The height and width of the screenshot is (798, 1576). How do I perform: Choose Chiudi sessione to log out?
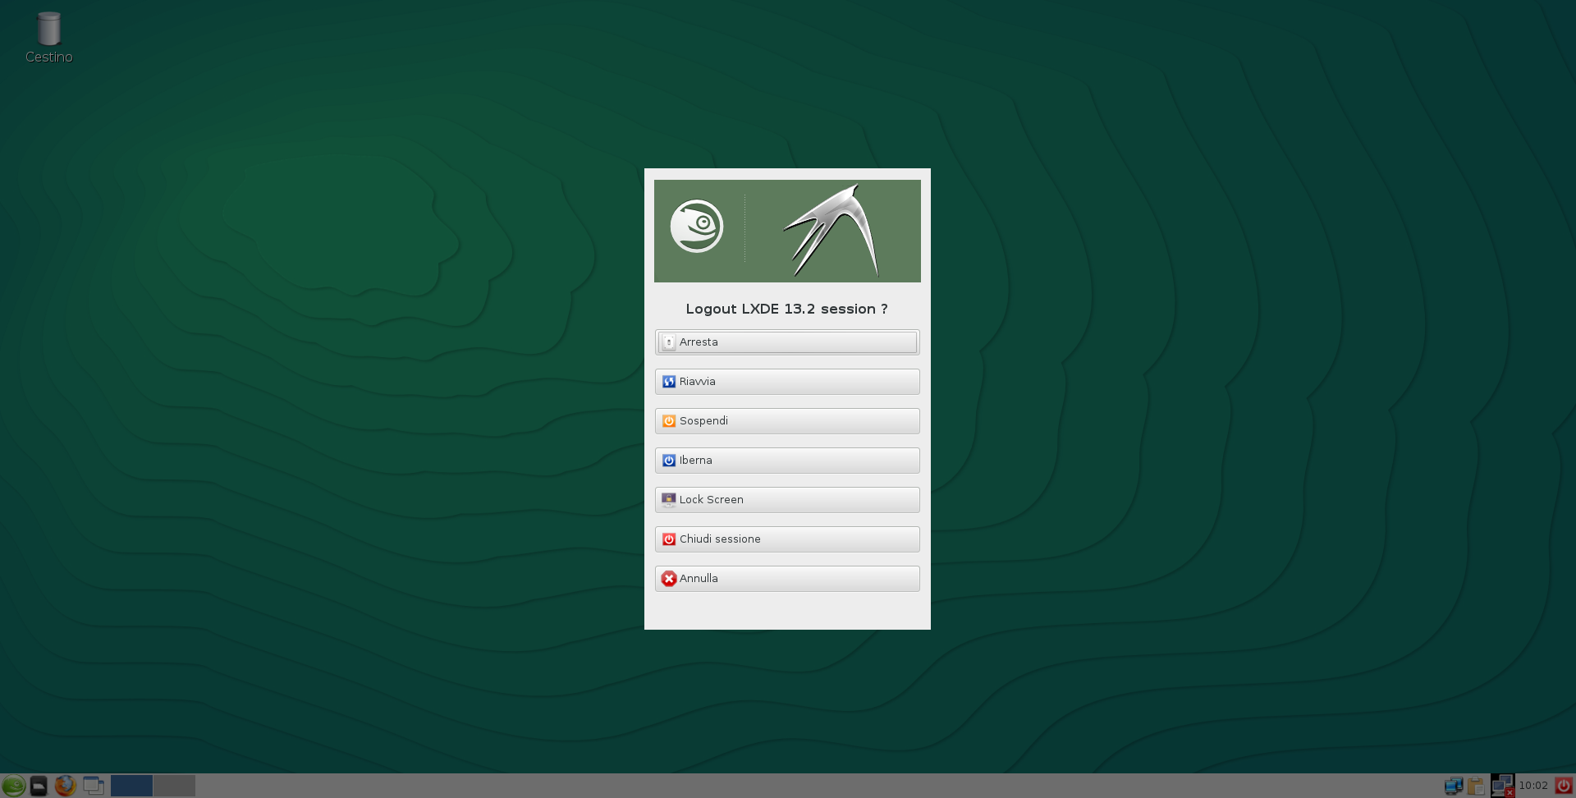coord(787,539)
